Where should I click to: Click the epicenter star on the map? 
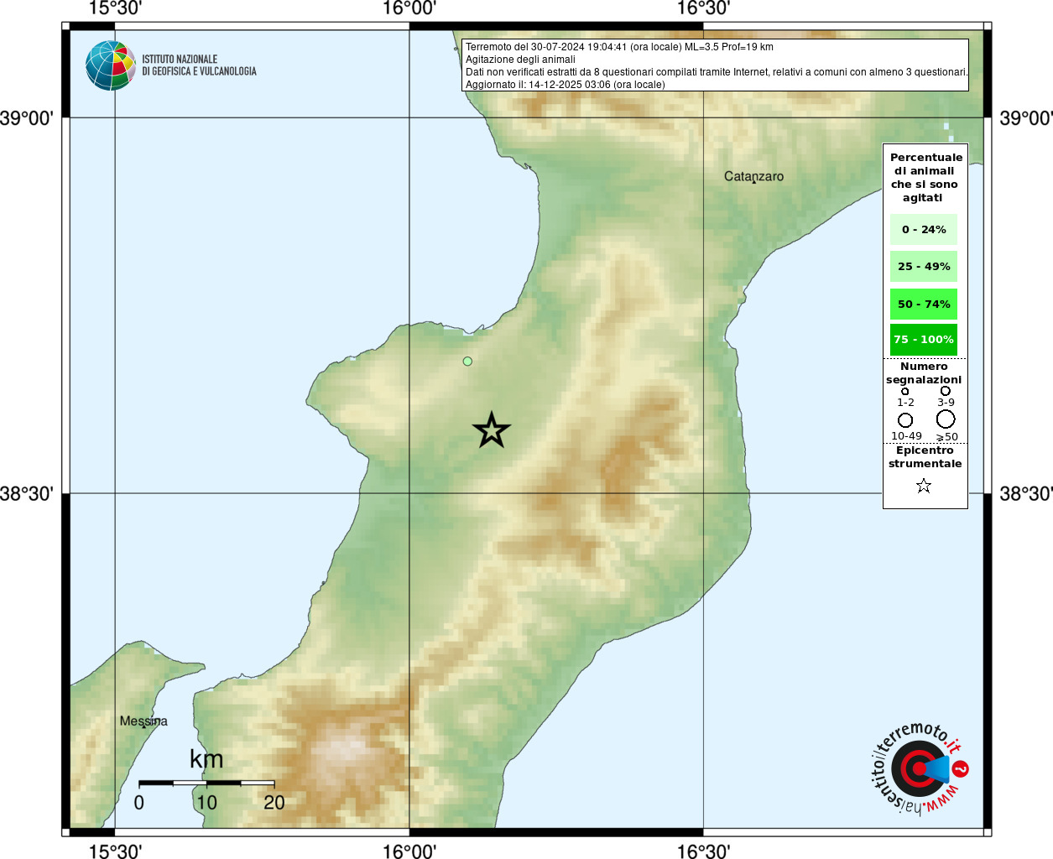(492, 430)
